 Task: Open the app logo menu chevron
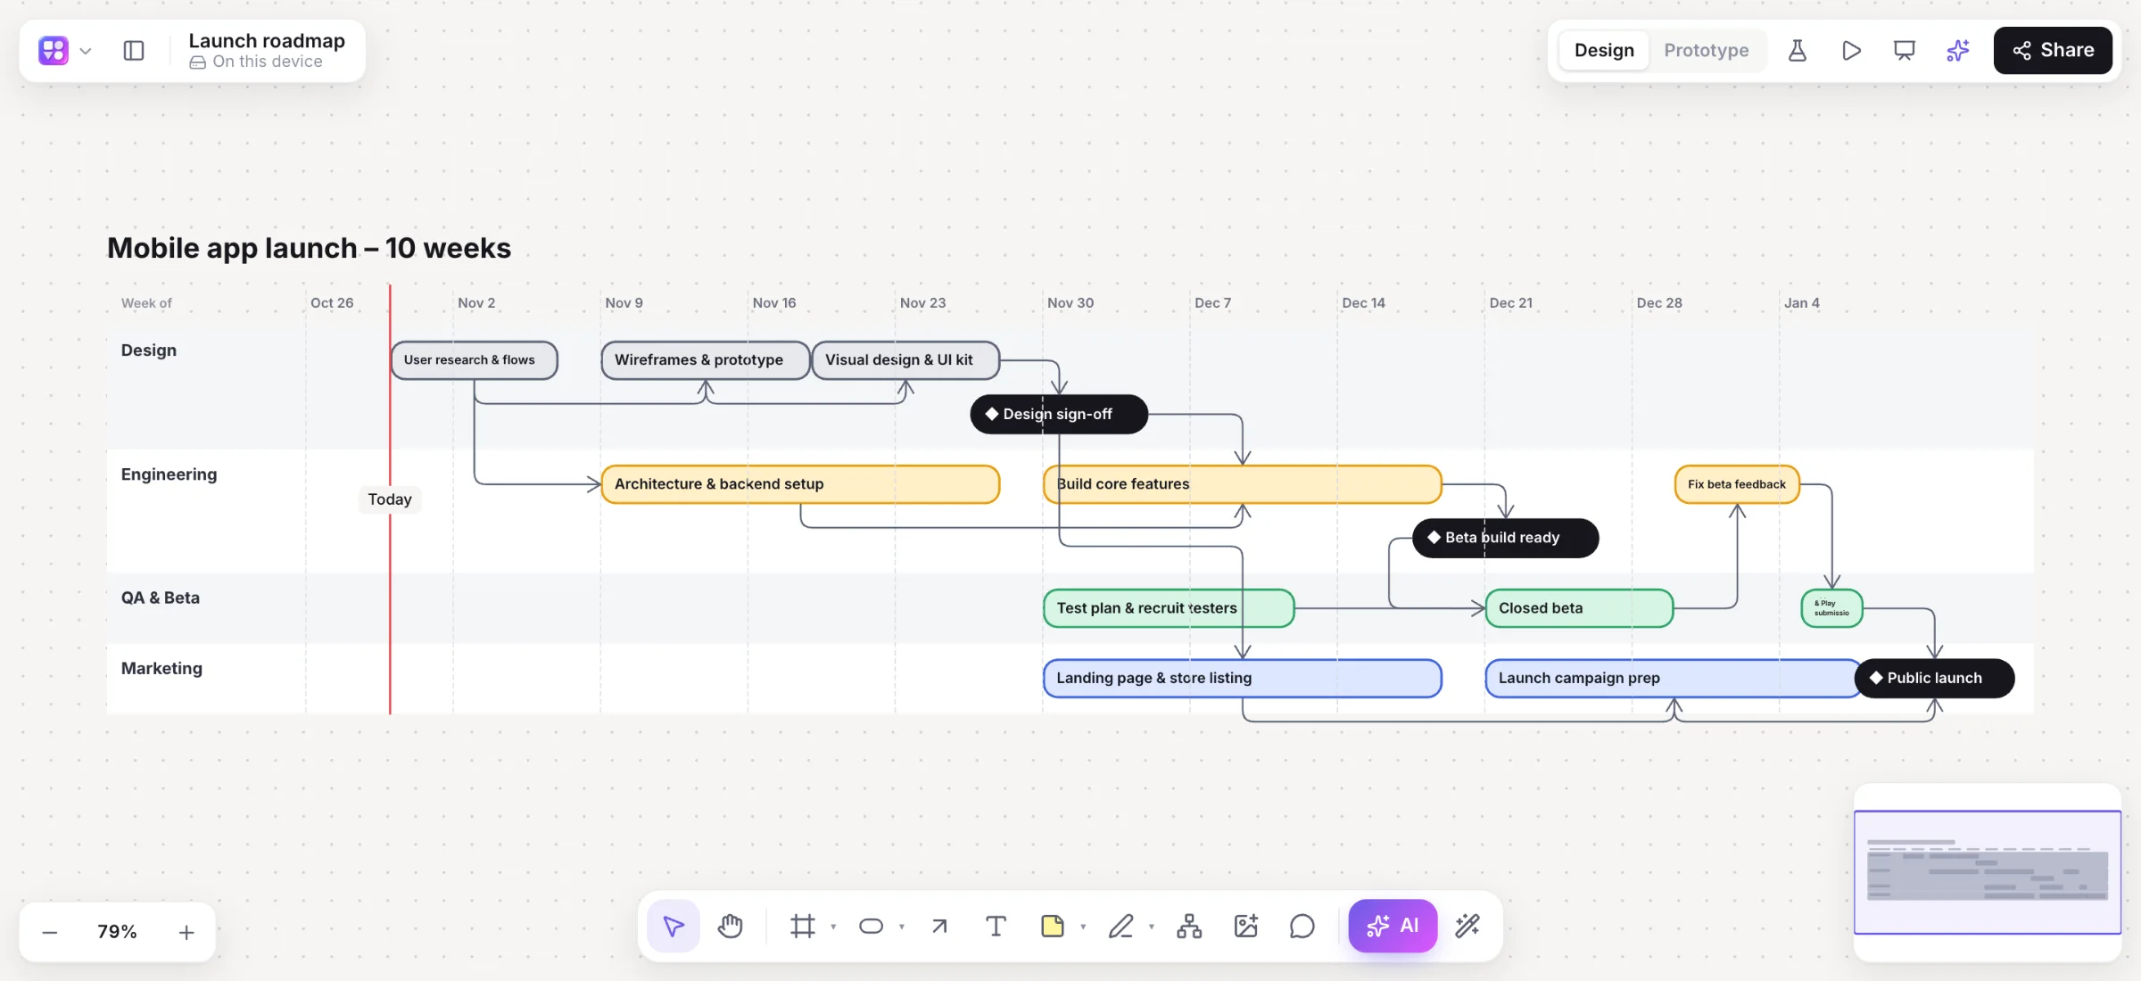(x=86, y=51)
